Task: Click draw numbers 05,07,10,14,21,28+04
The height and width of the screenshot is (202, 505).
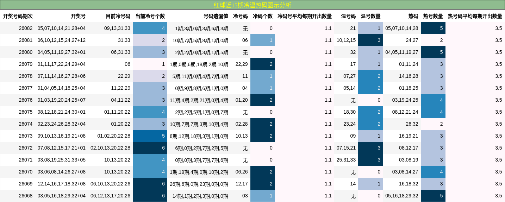Action: tap(62, 28)
